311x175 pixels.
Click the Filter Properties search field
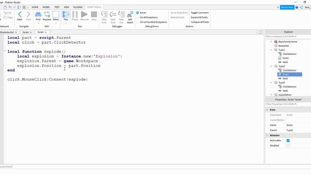pos(288,104)
